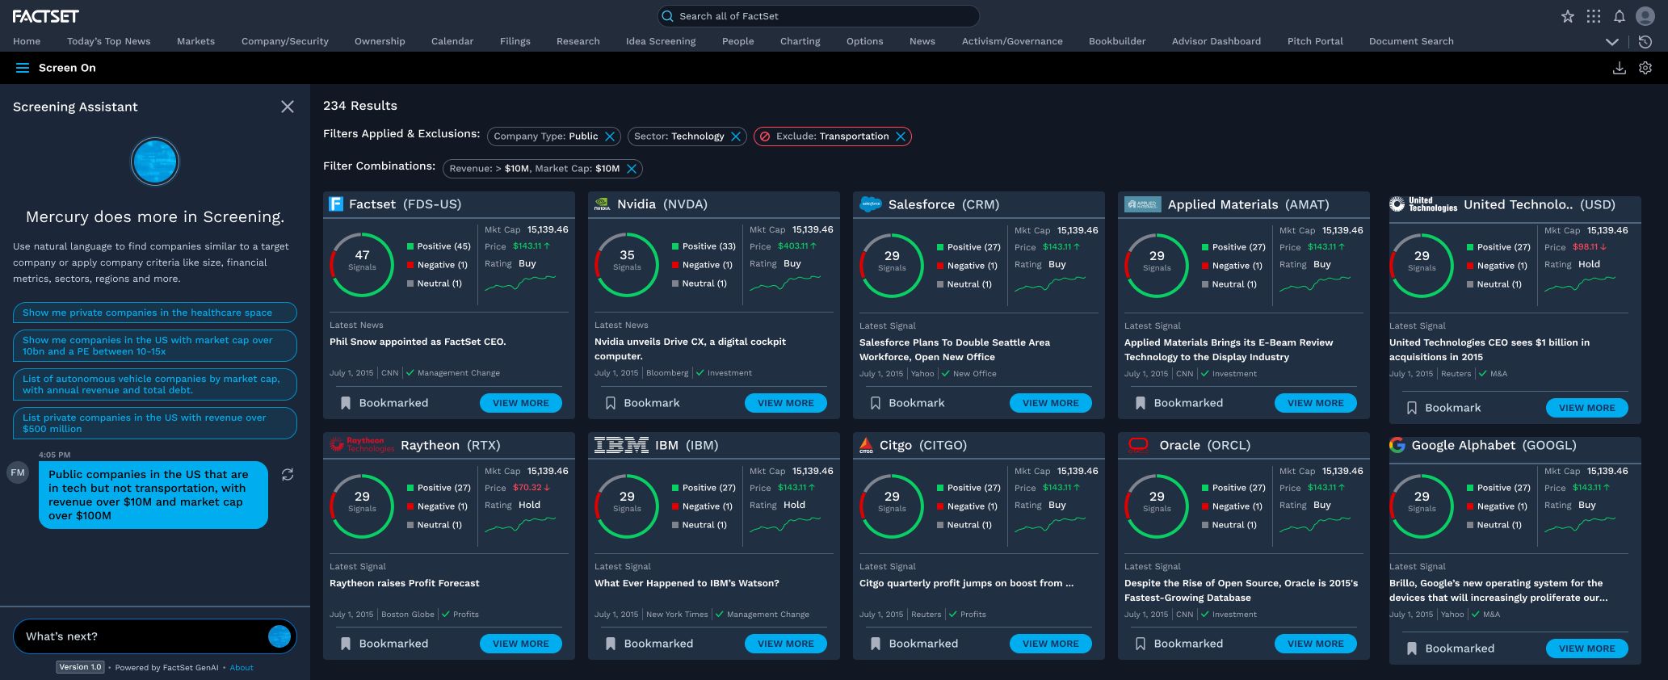
Task: View more on Nvidia card
Action: 786,403
